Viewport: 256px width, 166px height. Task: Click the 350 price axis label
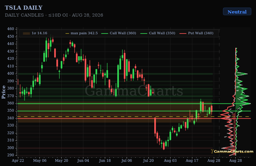pyautogui.click(x=11, y=111)
